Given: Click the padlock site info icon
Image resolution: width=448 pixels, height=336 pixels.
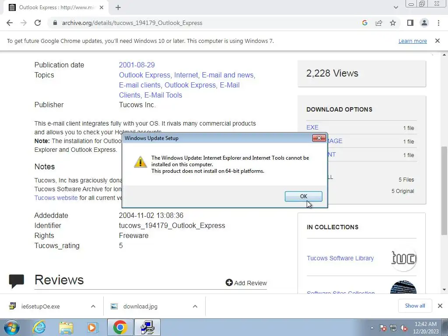Looking at the screenshot, I should pos(55,23).
